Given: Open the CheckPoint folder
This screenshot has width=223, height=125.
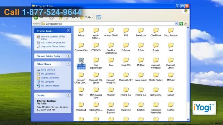Looking at the screenshot, I should pos(156,32).
